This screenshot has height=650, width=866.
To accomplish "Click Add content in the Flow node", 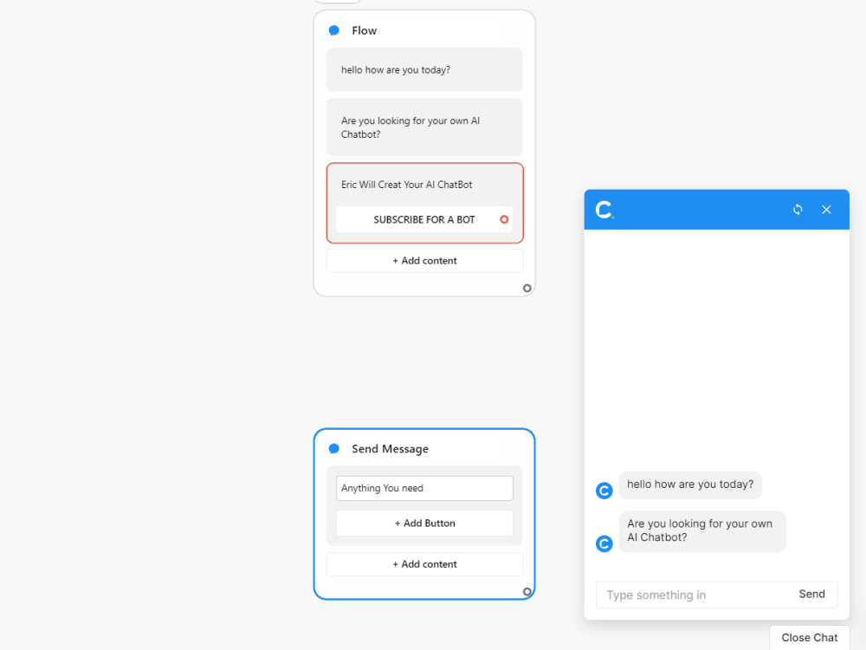I will point(423,260).
